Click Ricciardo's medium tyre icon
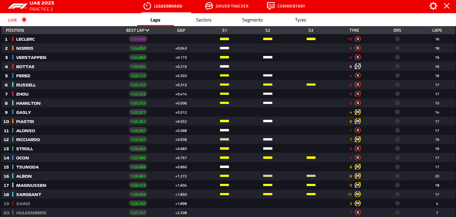Screen dimensions: 456x217 (358, 139)
